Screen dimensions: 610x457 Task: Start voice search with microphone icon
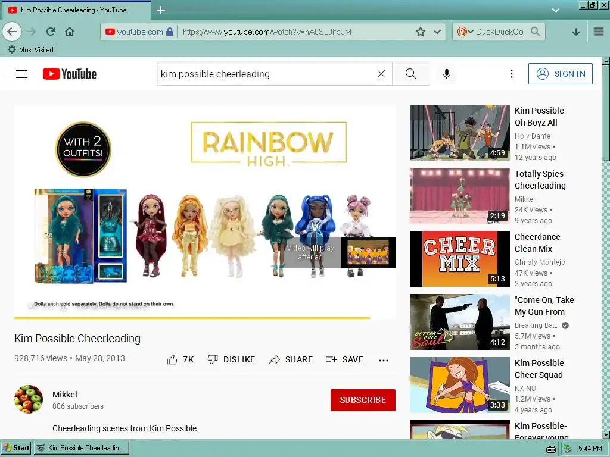(x=447, y=74)
